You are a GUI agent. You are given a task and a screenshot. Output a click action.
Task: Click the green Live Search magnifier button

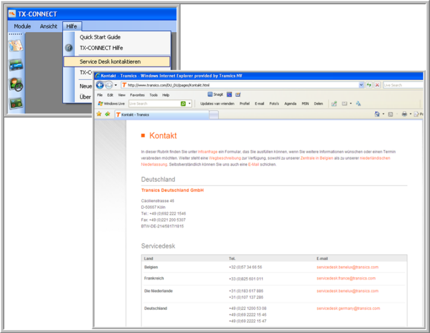click(183, 104)
